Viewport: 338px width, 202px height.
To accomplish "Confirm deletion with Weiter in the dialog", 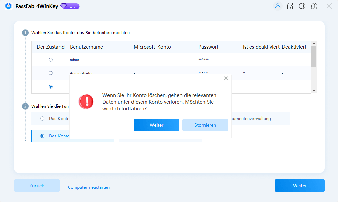I will [x=156, y=125].
